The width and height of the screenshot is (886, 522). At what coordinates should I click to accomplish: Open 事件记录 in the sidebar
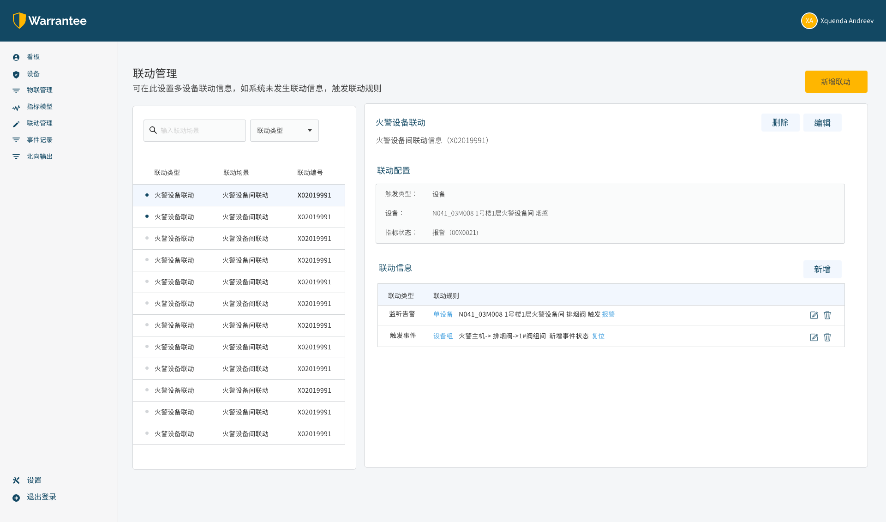pyautogui.click(x=40, y=140)
